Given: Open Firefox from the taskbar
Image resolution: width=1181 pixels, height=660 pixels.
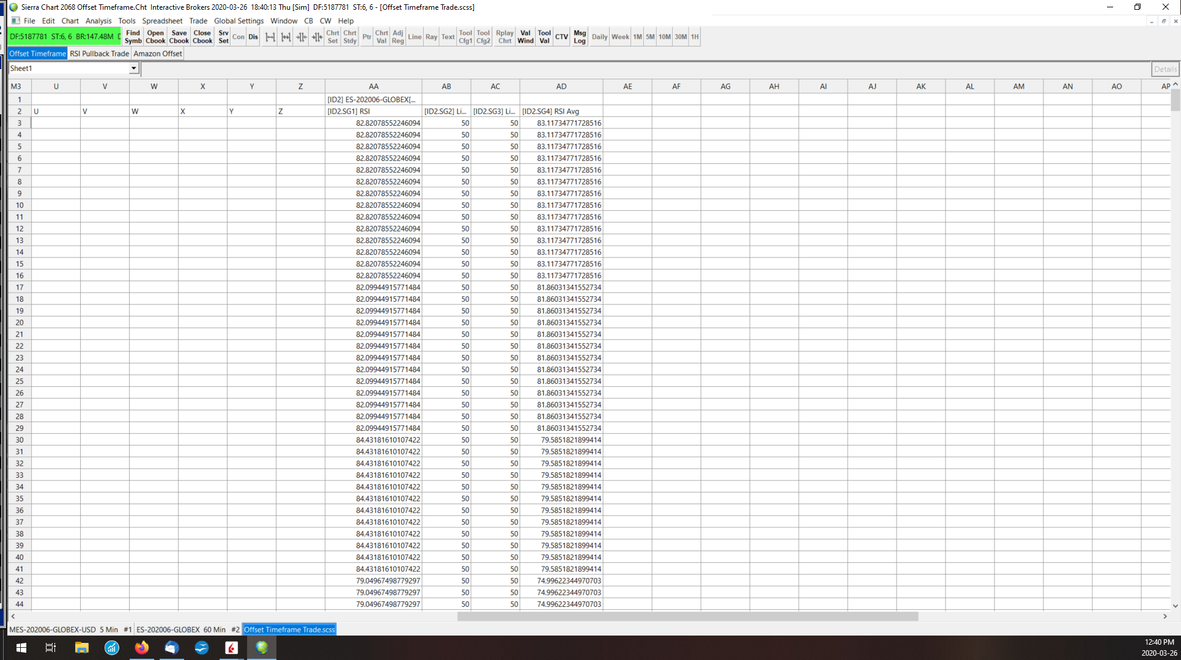Looking at the screenshot, I should pos(141,647).
